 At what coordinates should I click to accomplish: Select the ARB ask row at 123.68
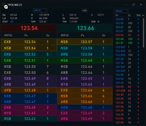tap(85, 107)
